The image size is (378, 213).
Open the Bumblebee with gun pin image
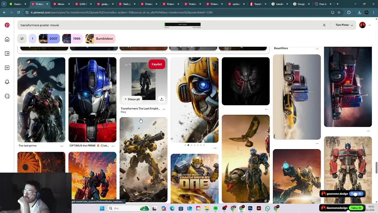coord(144,160)
